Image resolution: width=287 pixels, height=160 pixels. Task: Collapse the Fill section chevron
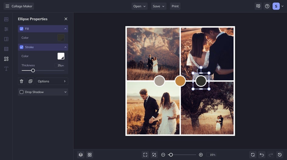65,29
